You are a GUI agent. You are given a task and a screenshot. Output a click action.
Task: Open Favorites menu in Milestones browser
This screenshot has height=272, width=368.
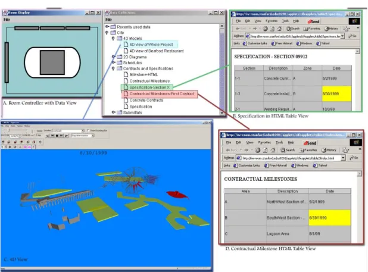[x=264, y=142]
